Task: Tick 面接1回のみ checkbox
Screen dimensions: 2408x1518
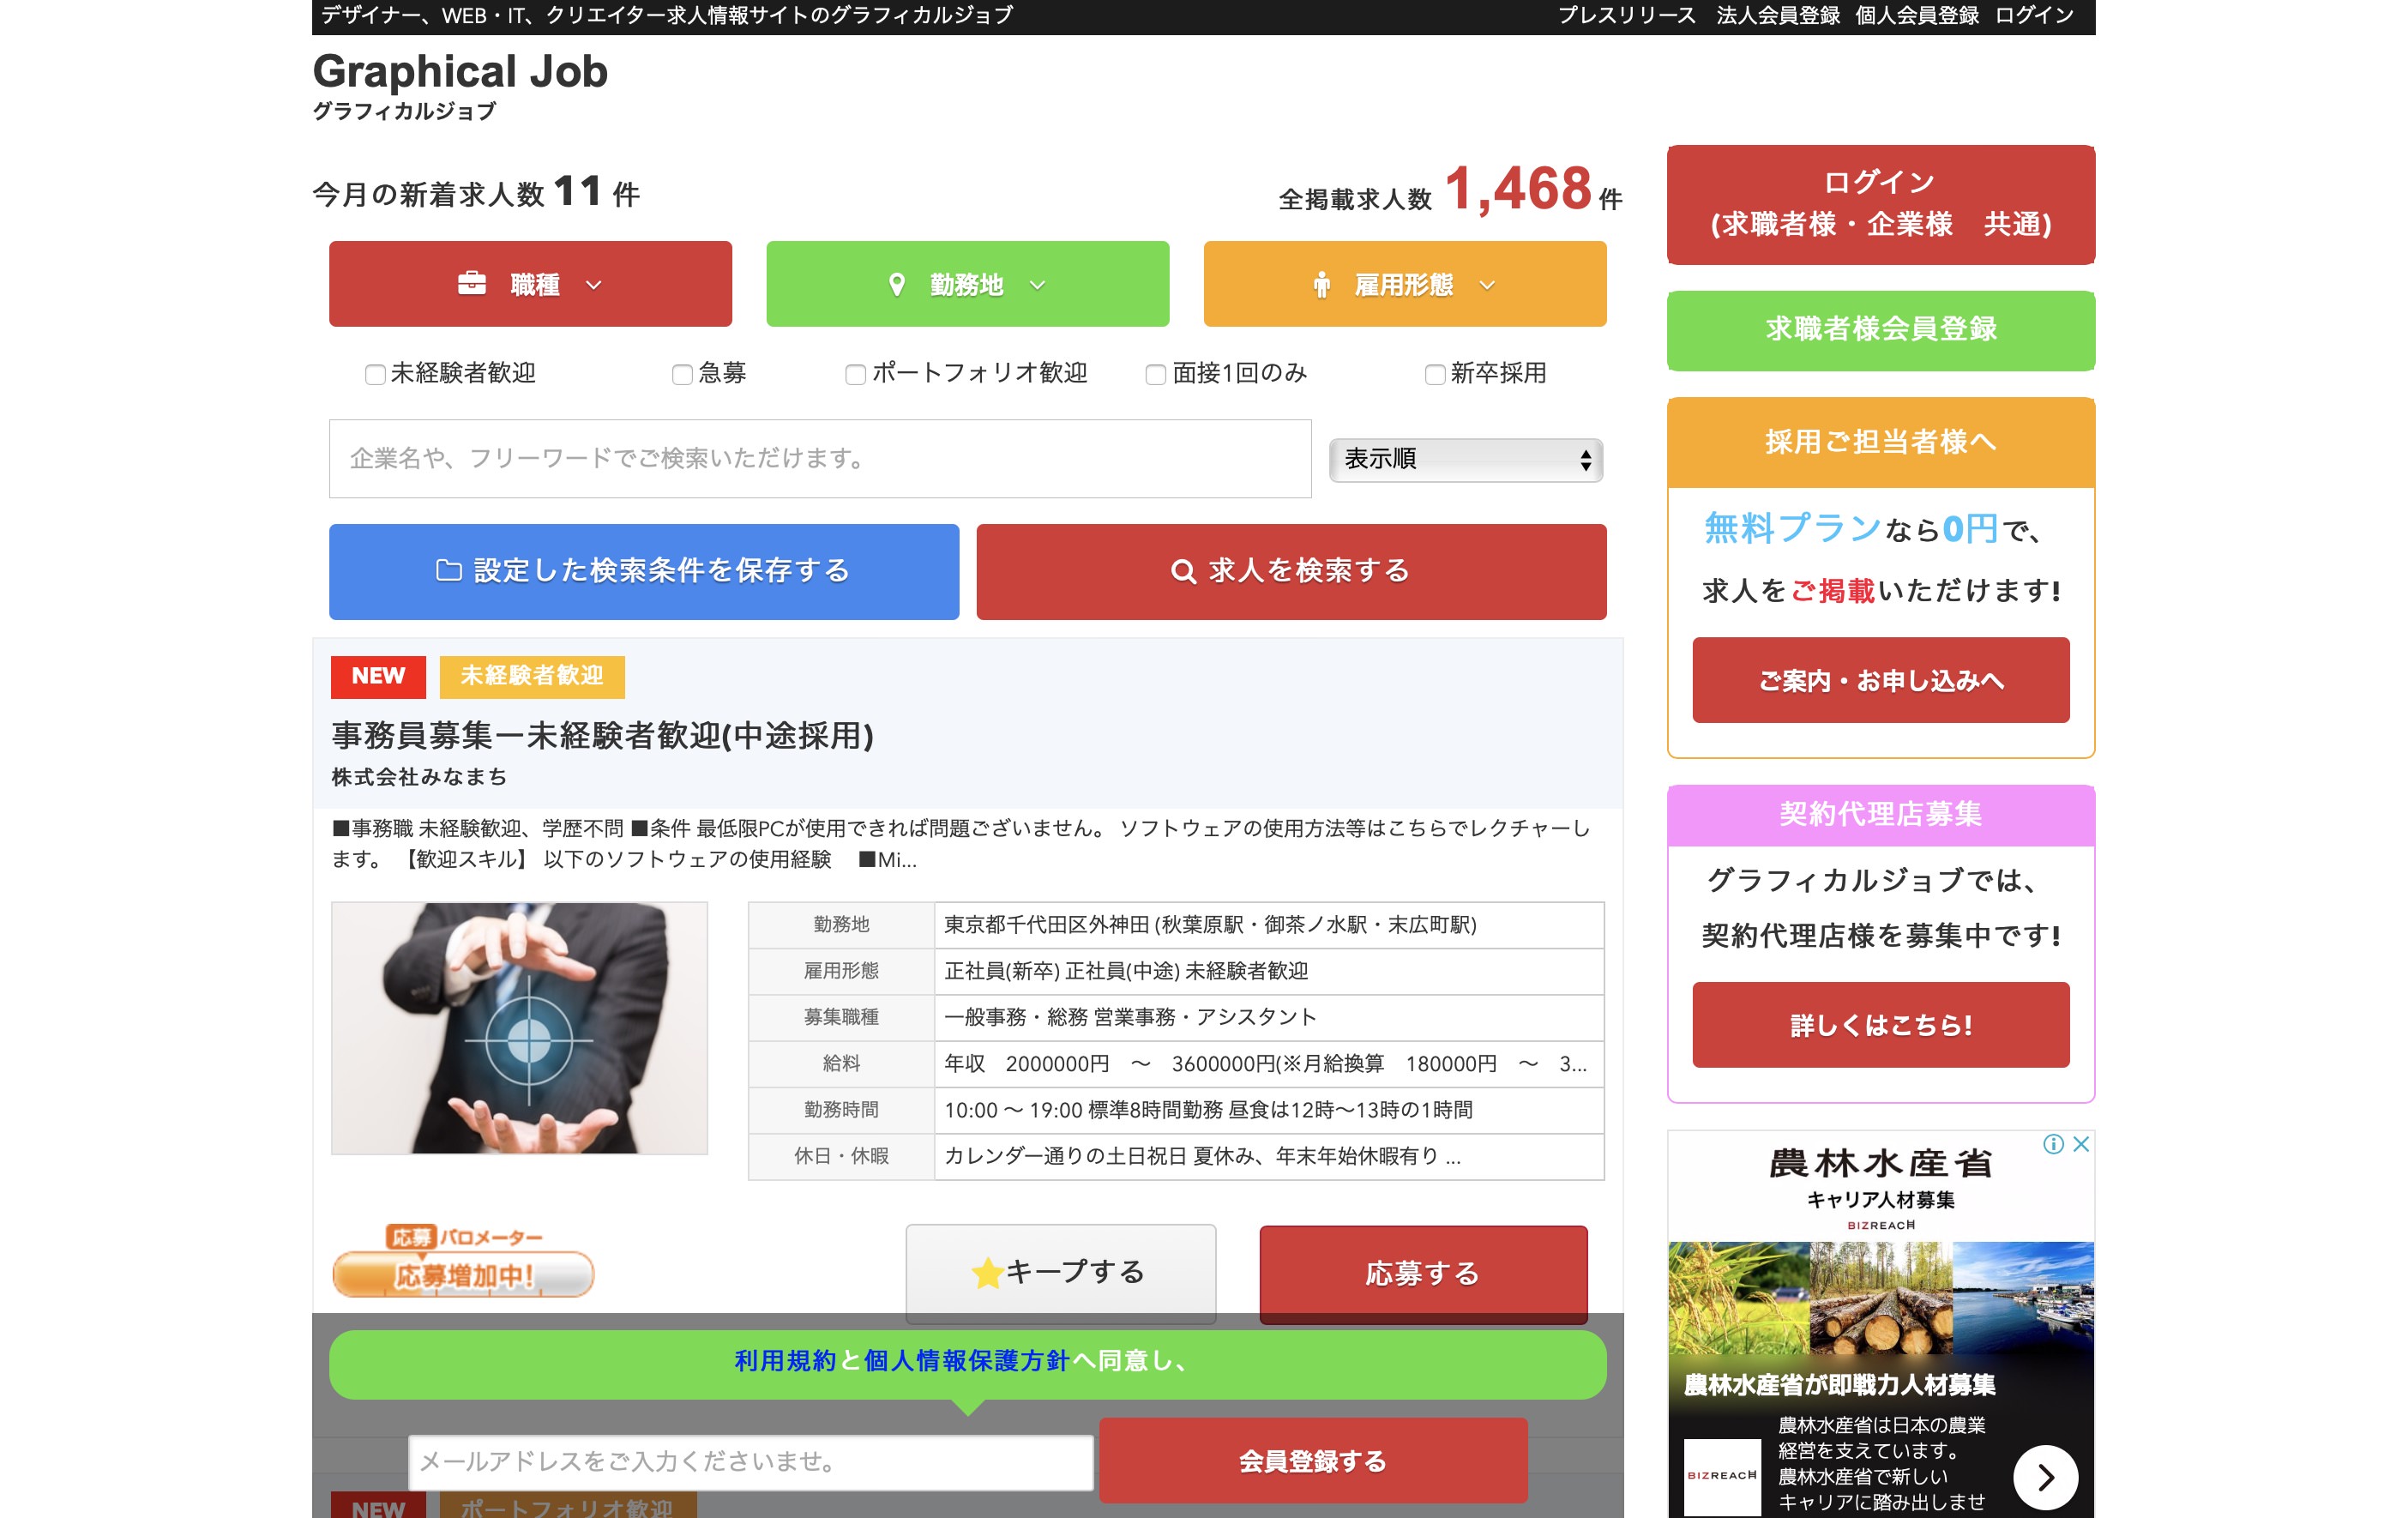Action: (1155, 374)
